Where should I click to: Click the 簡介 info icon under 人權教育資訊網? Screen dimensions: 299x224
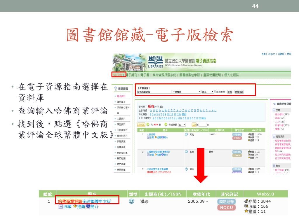(x=162, y=155)
